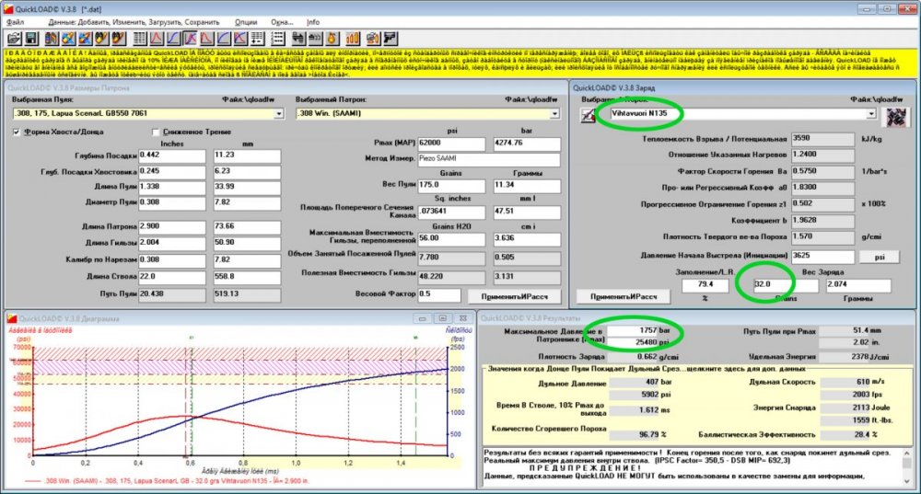The width and height of the screenshot is (921, 494).
Task: Open the Vihtavuori N135 powder dropdown
Action: [x=869, y=114]
